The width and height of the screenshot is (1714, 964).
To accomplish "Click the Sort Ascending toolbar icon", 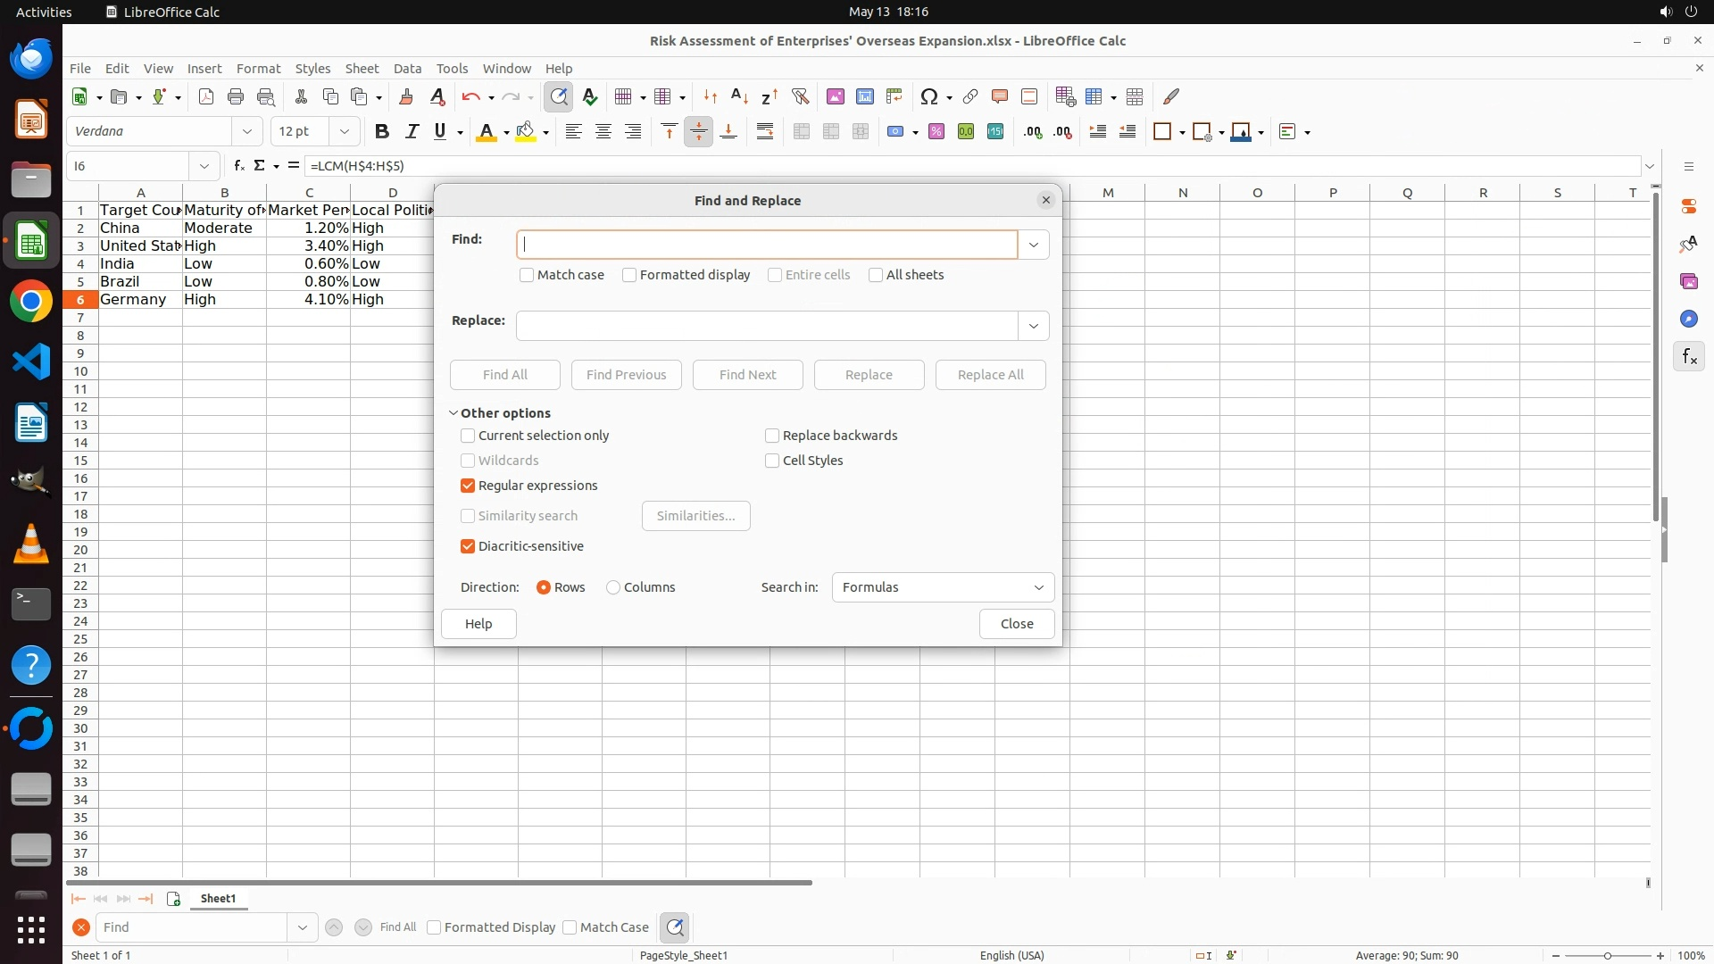I will (x=739, y=96).
